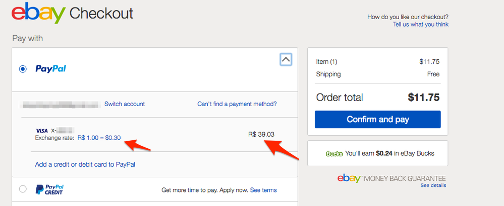The height and width of the screenshot is (206, 504).
Task: Open See details under Money Back Guarantee
Action: click(433, 185)
